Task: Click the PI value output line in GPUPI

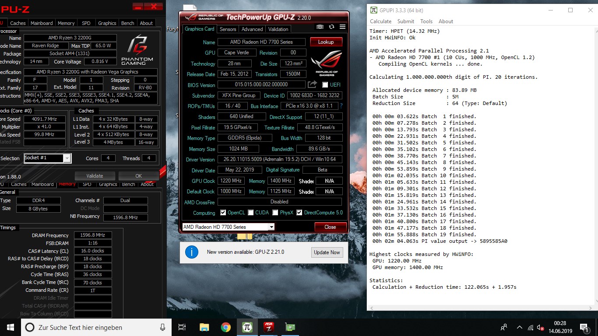Action: point(440,241)
